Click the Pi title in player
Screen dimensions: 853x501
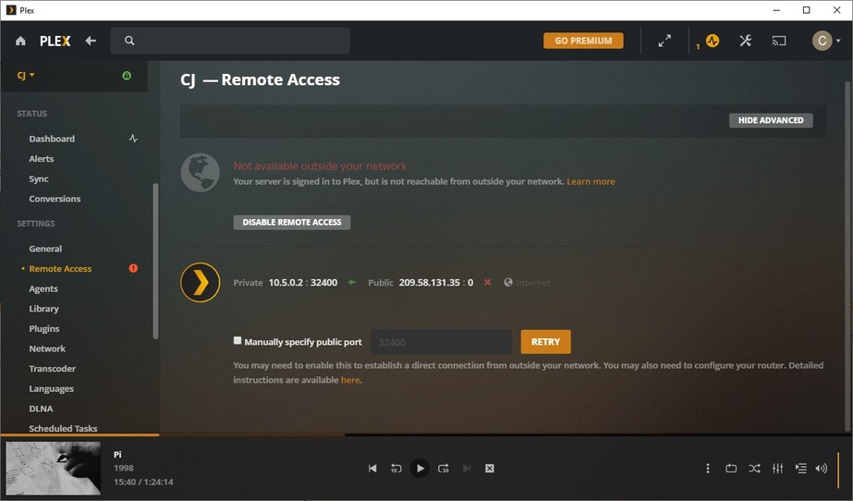[117, 454]
